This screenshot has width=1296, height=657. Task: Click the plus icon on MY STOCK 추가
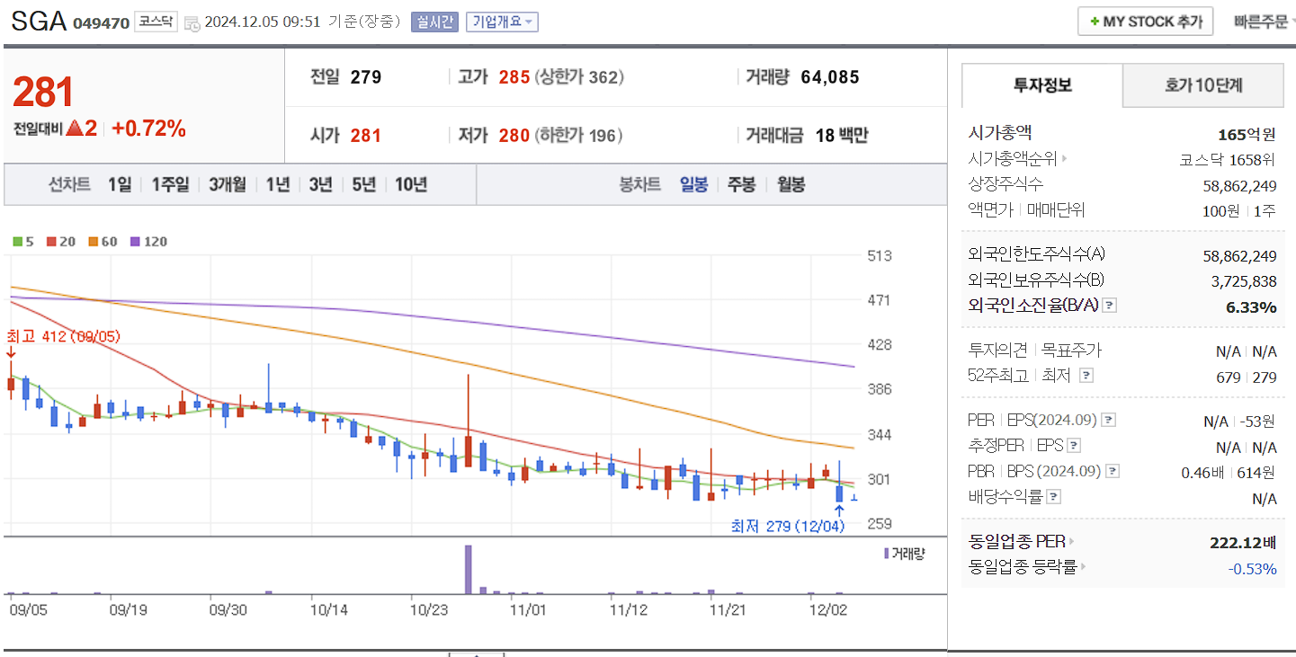(x=1095, y=21)
